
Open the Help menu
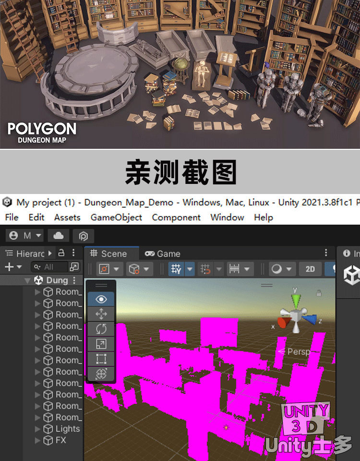(264, 217)
